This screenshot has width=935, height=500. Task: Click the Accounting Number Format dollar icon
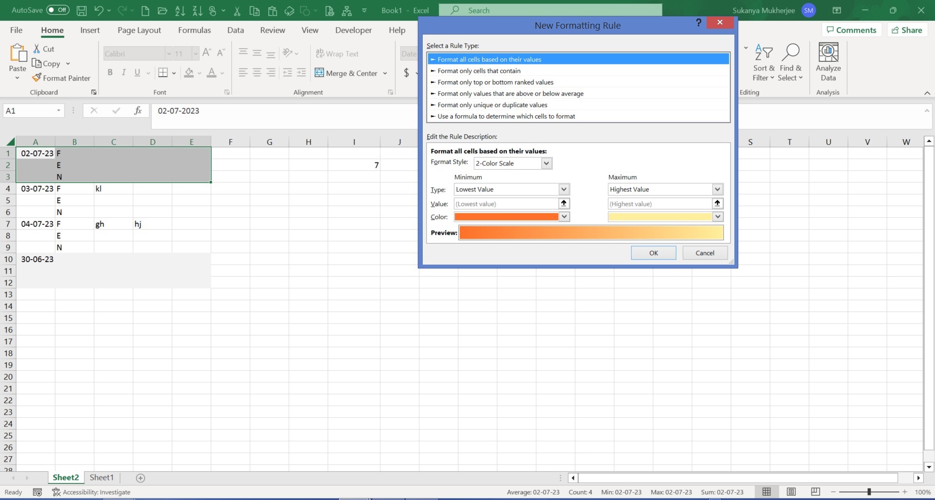(406, 73)
